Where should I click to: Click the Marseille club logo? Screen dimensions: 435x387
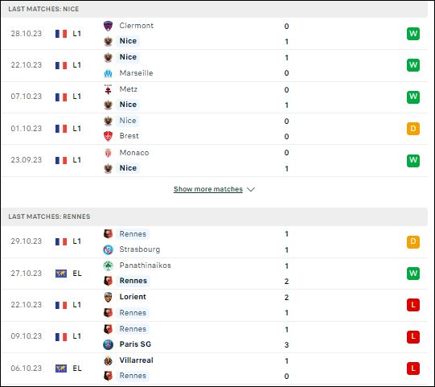(108, 73)
